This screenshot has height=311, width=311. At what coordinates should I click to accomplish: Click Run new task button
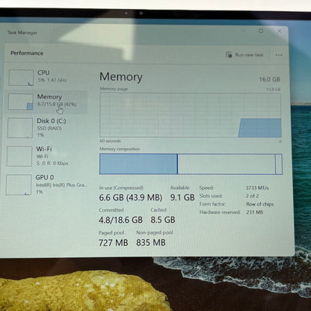(x=244, y=55)
